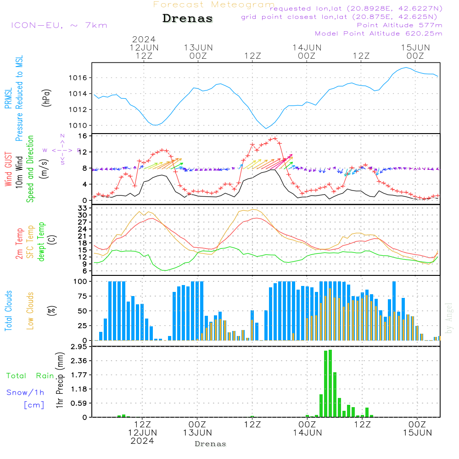Select the '(m/s)' unit label

point(44,169)
